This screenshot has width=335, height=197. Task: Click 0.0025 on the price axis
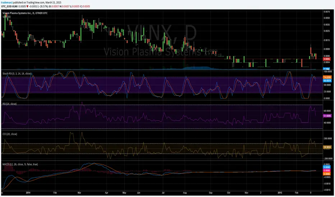[x=327, y=31]
